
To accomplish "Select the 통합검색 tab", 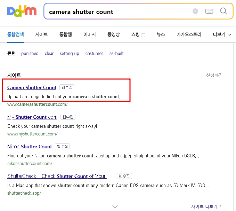I will coord(16,34).
